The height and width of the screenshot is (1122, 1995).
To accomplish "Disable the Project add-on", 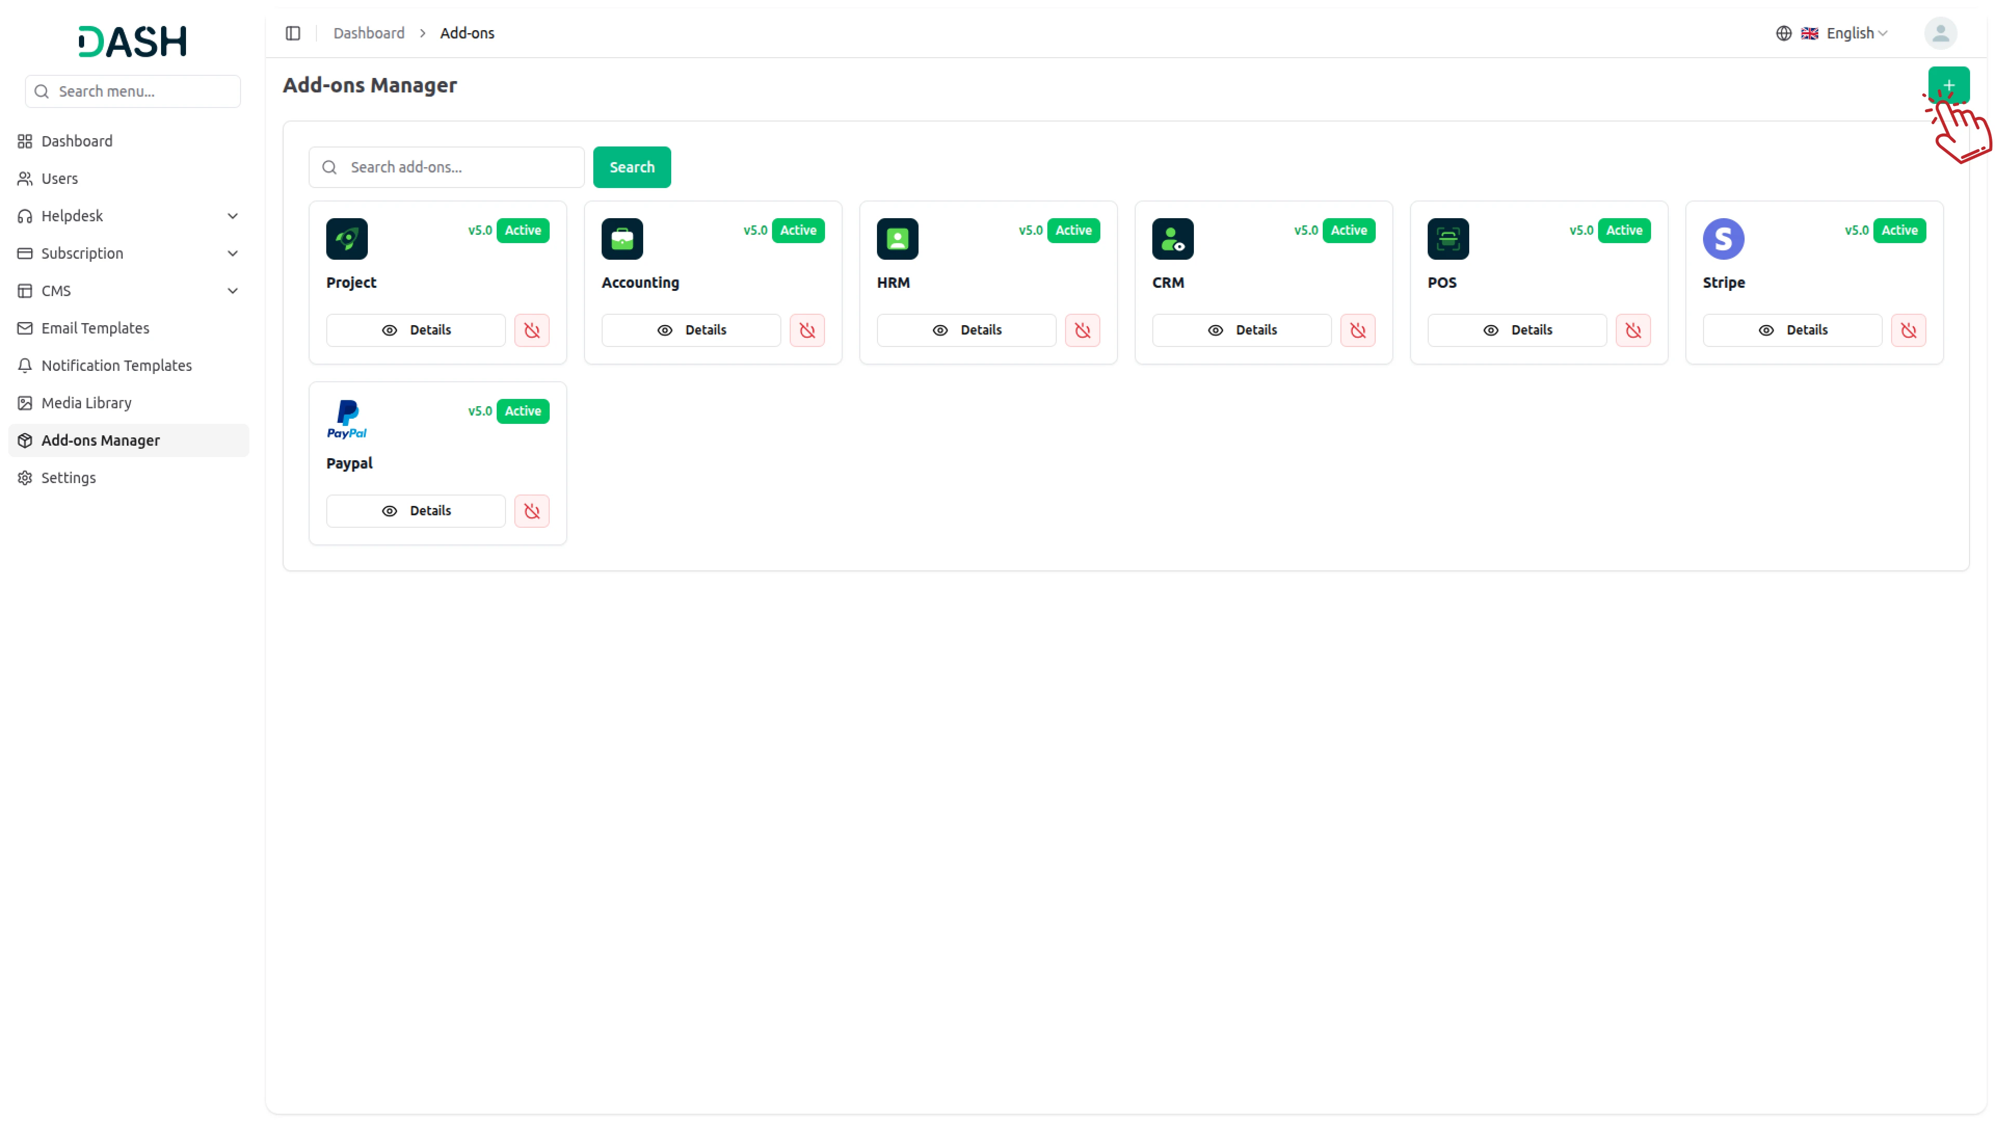I will click(531, 330).
